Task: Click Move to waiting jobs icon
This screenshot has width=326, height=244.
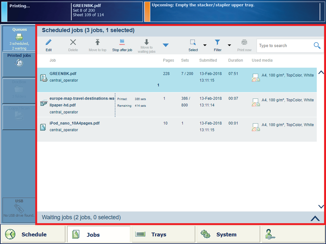Action: pyautogui.click(x=146, y=42)
